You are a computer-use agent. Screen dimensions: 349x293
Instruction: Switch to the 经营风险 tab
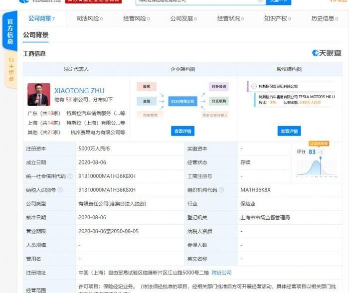pos(136,18)
